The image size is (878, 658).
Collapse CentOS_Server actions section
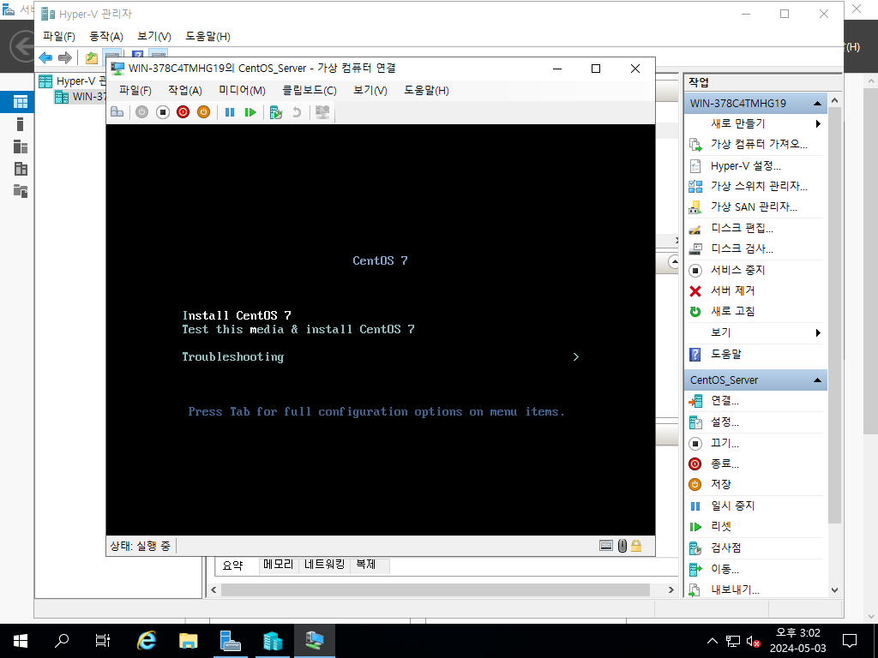tap(817, 380)
